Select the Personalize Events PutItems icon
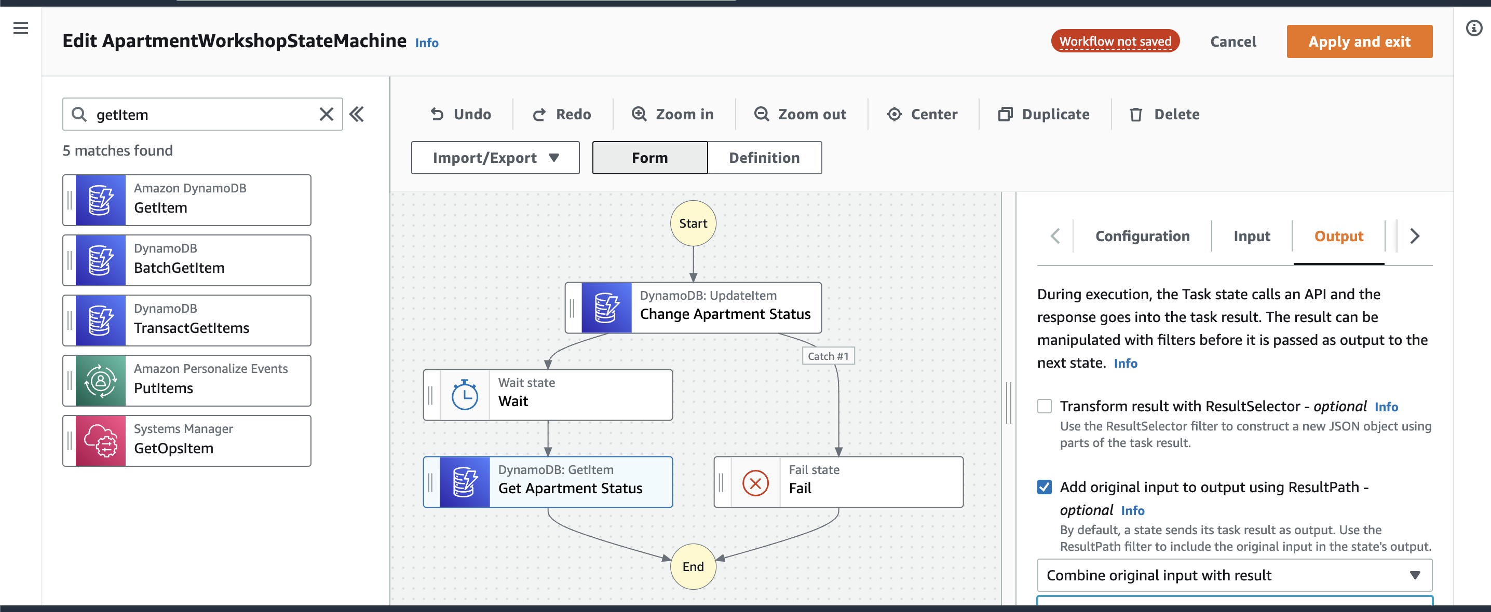The image size is (1491, 612). click(100, 381)
